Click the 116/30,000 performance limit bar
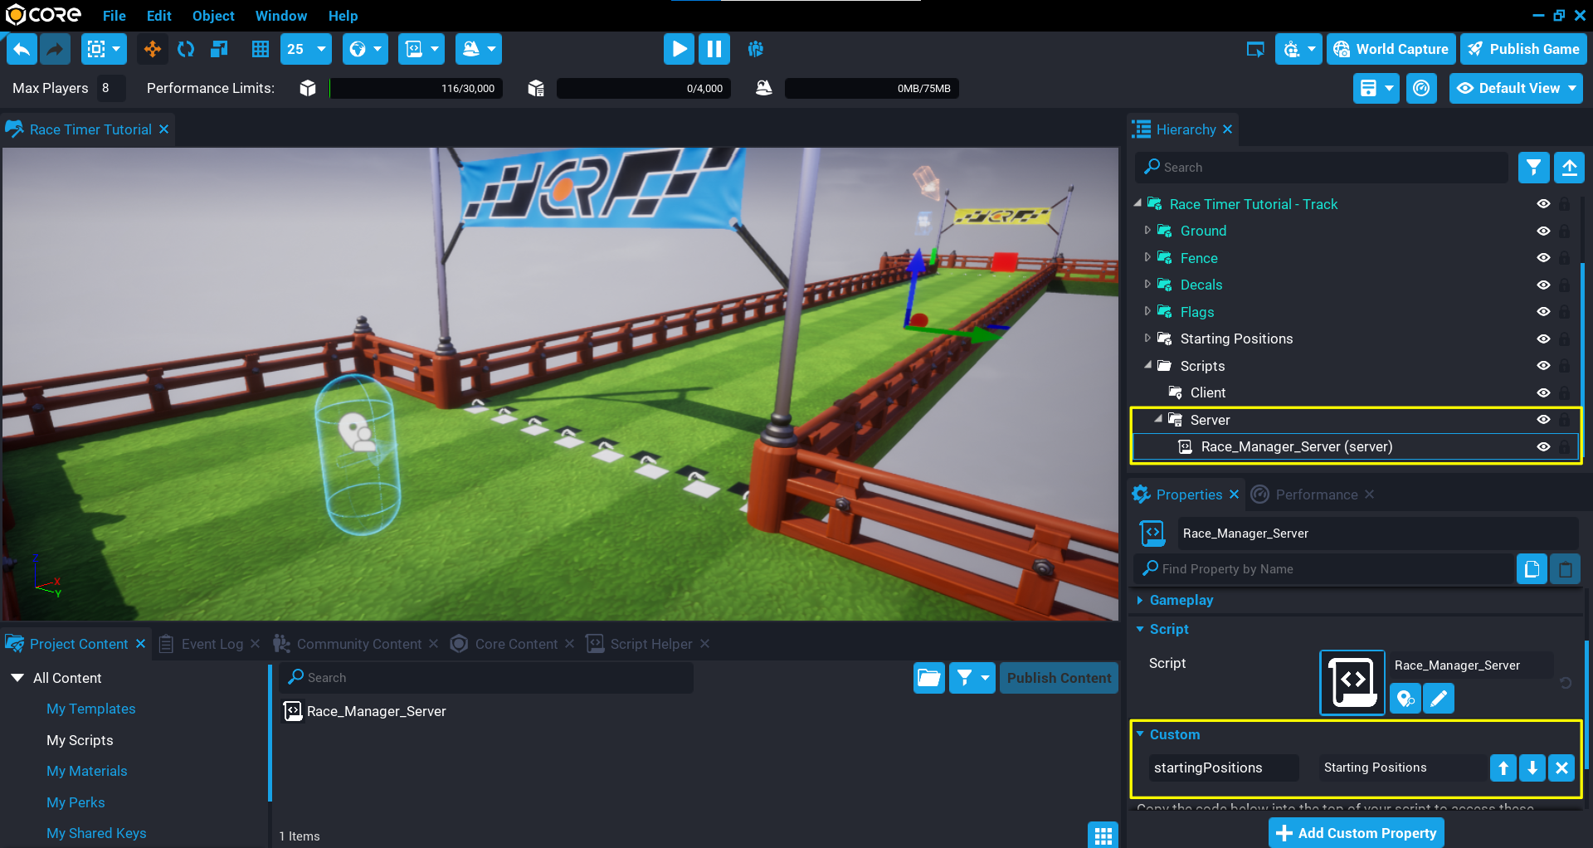This screenshot has width=1593, height=848. tap(416, 88)
